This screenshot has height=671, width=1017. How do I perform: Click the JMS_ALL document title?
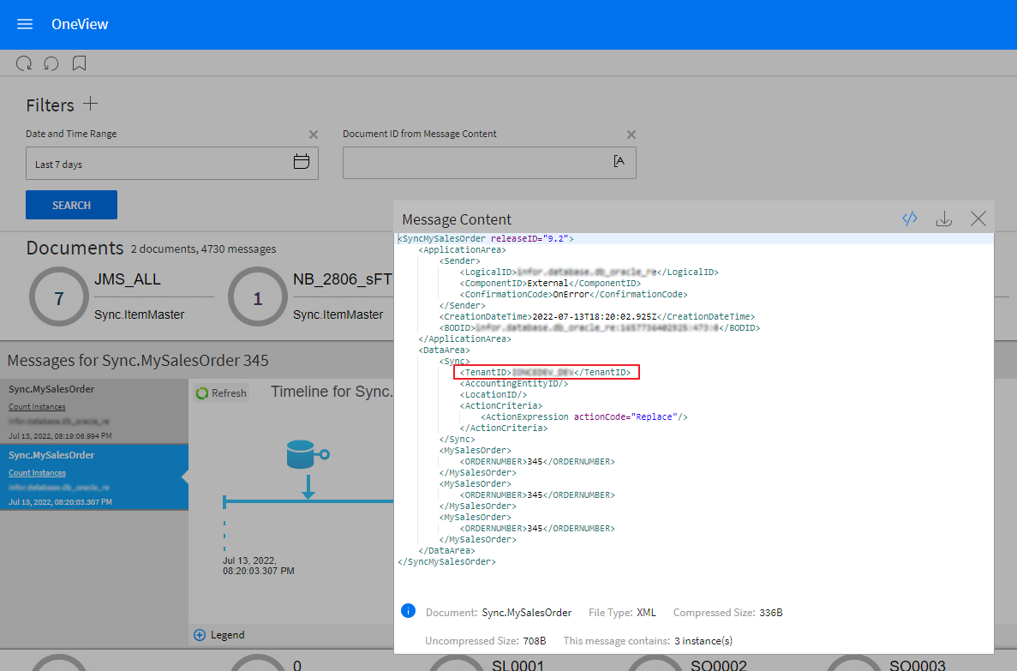pyautogui.click(x=127, y=279)
